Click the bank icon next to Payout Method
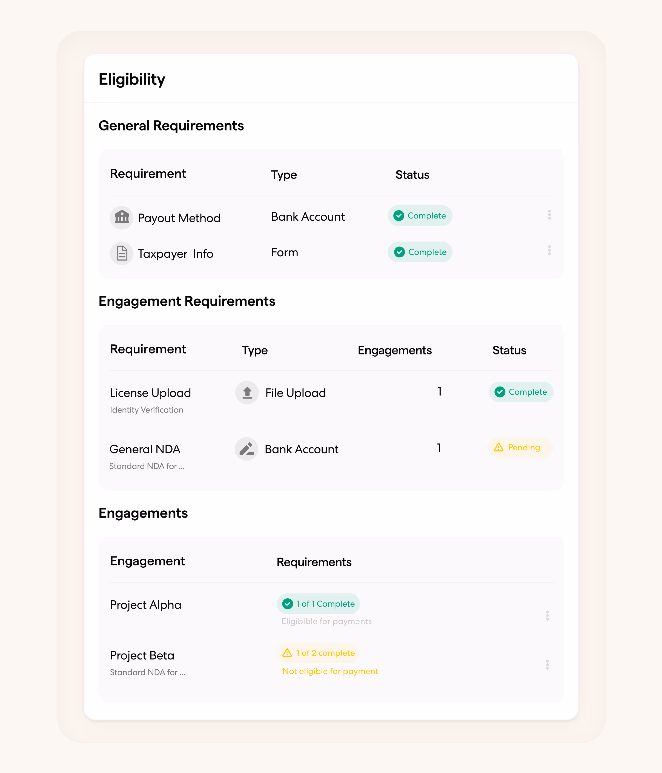662x773 pixels. coord(122,217)
